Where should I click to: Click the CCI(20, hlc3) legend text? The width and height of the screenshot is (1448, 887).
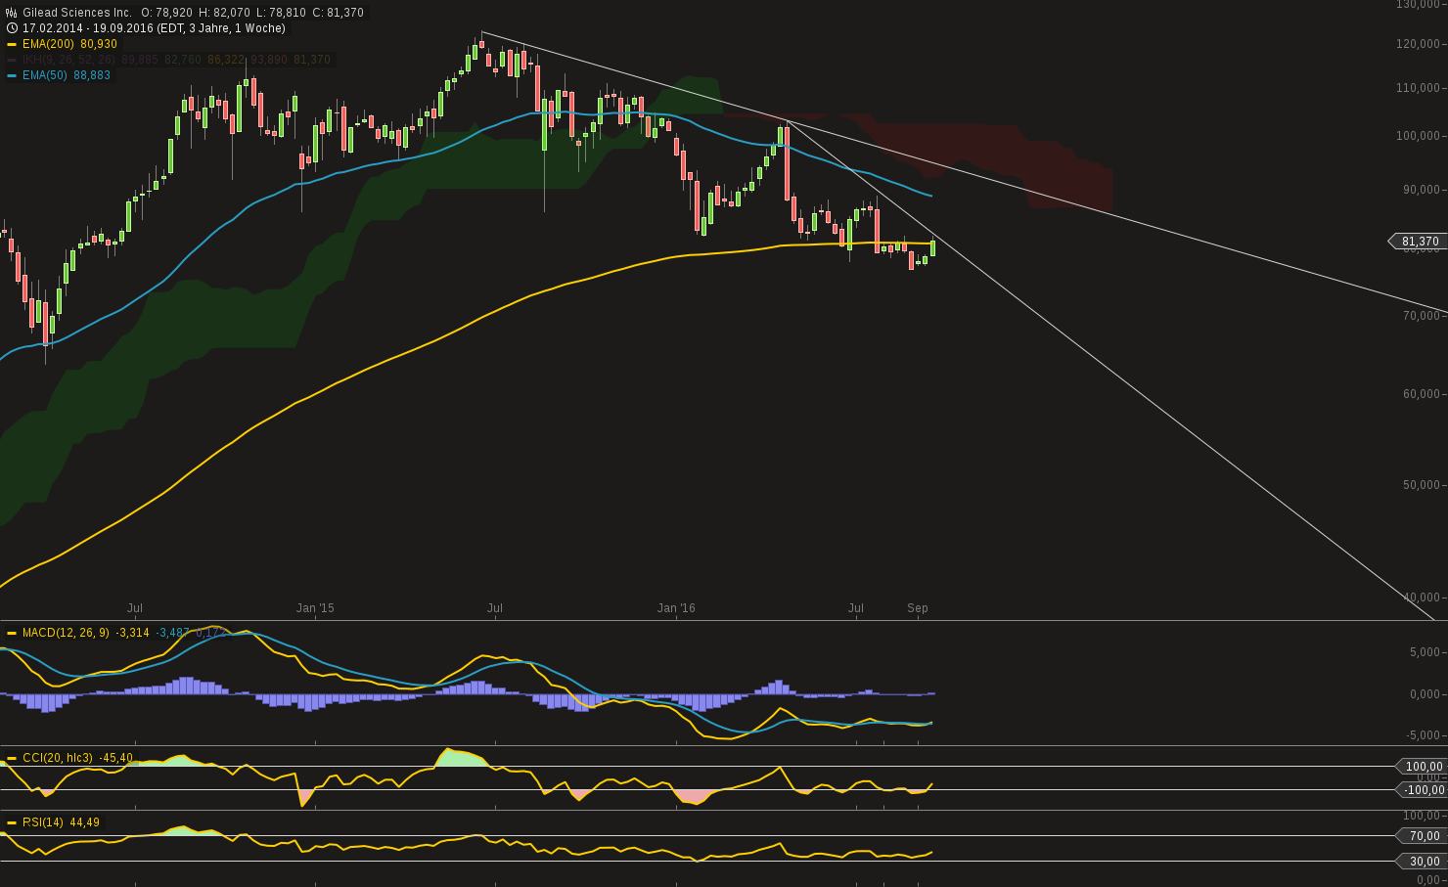click(56, 757)
